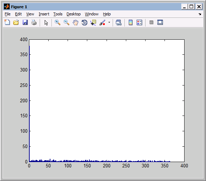Select the Edit Plot arrow tool
The height and width of the screenshot is (181, 206).
pyautogui.click(x=46, y=23)
